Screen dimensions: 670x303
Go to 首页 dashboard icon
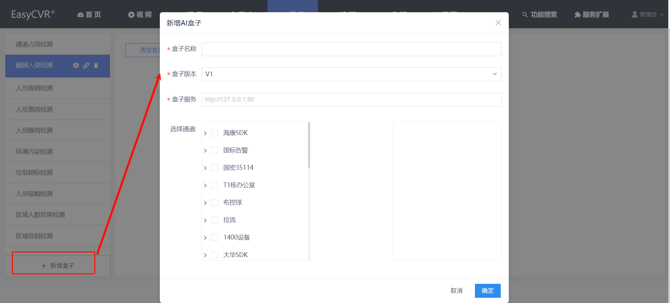pyautogui.click(x=80, y=15)
